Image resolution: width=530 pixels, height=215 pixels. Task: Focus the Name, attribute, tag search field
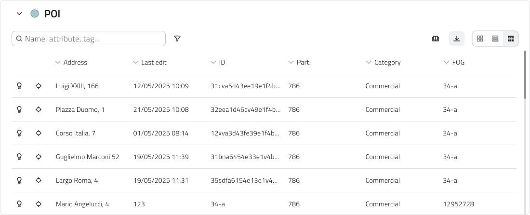coord(92,39)
